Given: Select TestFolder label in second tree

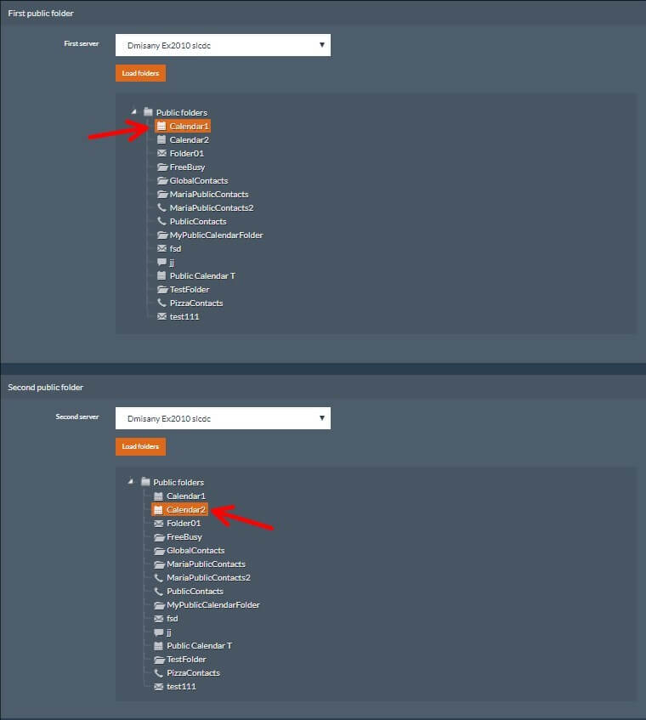Looking at the screenshot, I should 186,659.
